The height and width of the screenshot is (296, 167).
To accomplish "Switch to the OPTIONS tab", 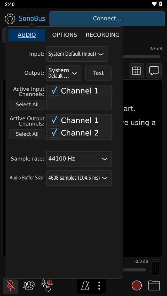I will [x=65, y=35].
